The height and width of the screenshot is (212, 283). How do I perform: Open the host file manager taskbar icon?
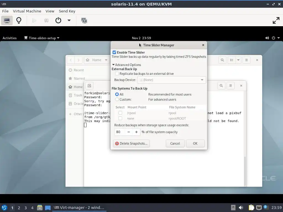pos(40,208)
